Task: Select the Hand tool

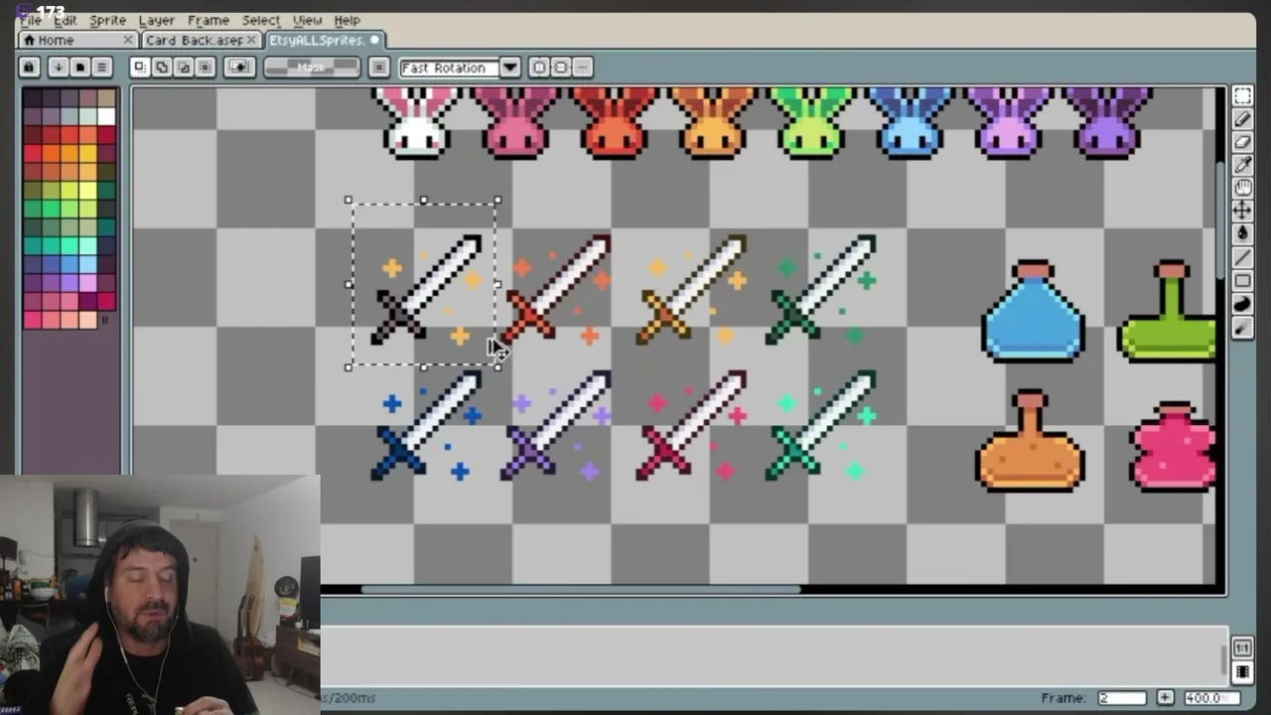Action: coord(1242,188)
